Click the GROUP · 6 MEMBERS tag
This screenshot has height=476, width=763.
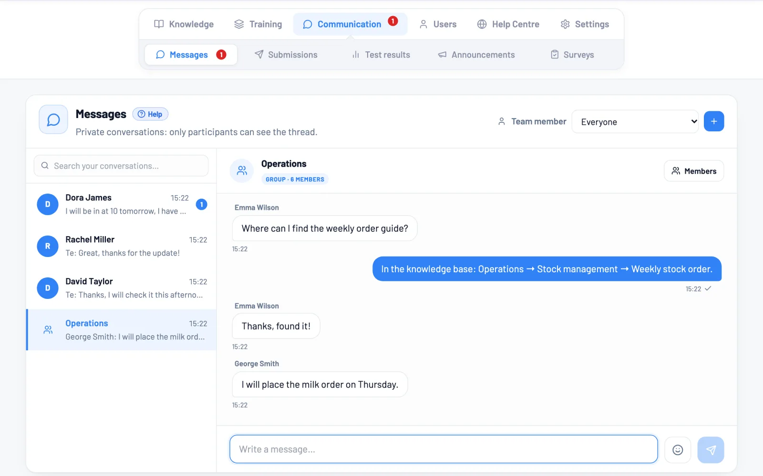tap(295, 179)
